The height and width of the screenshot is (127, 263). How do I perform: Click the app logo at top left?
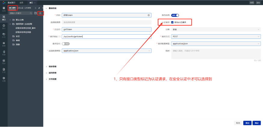click(4, 2)
